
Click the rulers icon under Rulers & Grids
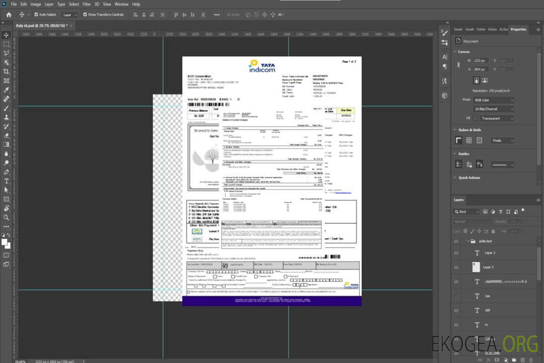(458, 140)
